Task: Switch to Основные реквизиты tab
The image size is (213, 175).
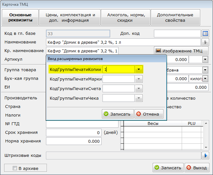Action: point(20,17)
